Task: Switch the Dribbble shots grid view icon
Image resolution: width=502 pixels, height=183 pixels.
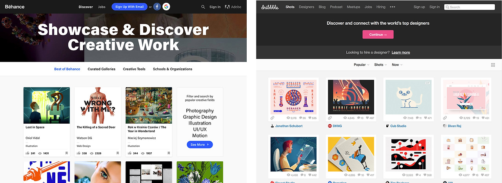Action: tap(493, 65)
